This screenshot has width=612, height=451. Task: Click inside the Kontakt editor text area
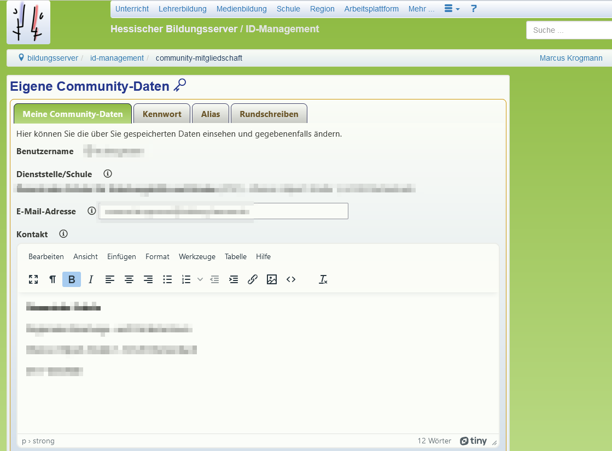pos(258,363)
